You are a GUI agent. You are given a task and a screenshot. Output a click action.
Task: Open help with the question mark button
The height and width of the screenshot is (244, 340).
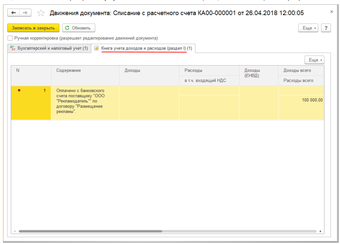tap(326, 28)
